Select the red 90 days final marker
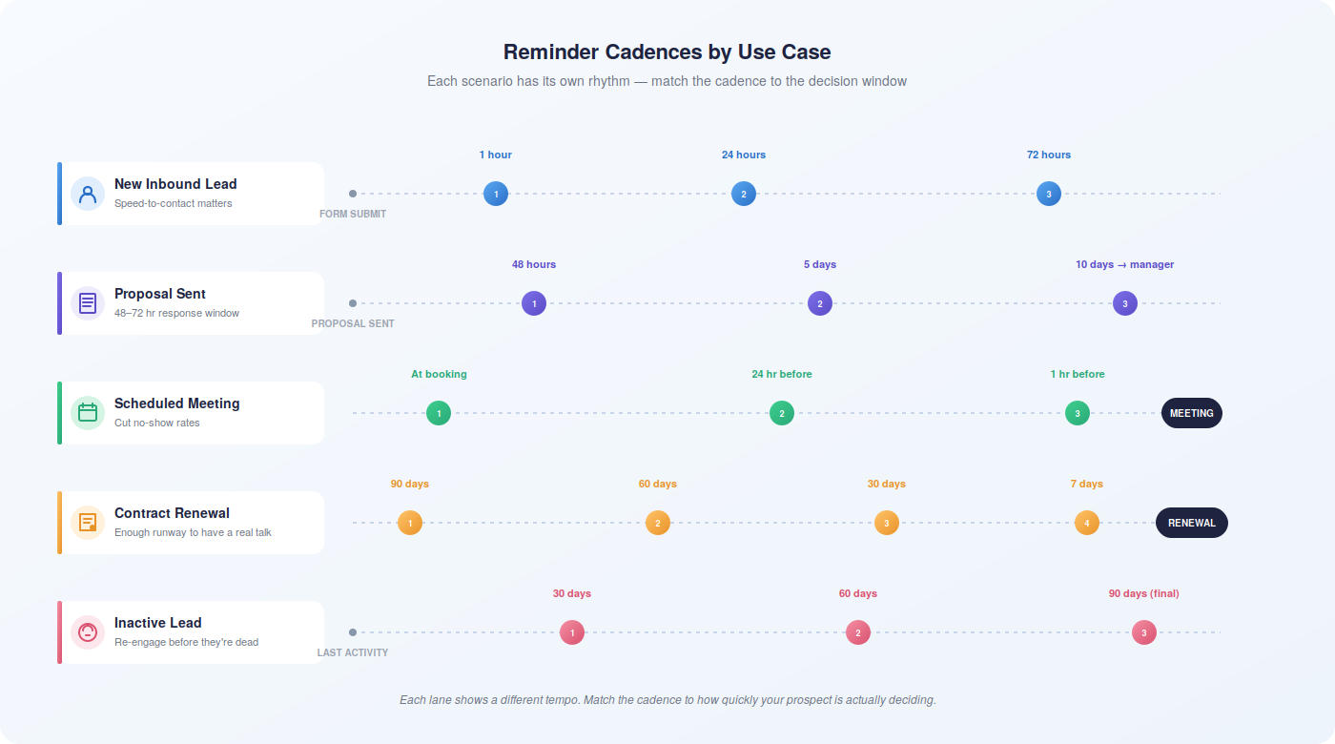 [1144, 632]
